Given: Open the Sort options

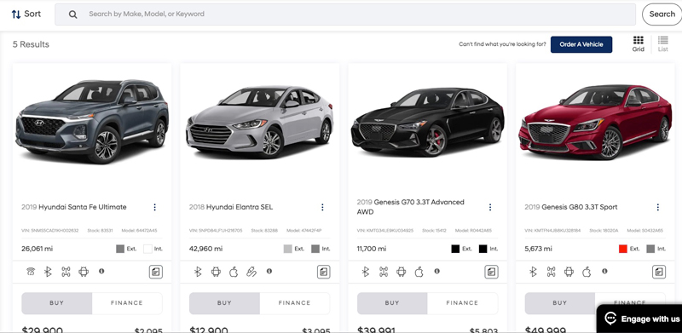Looking at the screenshot, I should (26, 14).
